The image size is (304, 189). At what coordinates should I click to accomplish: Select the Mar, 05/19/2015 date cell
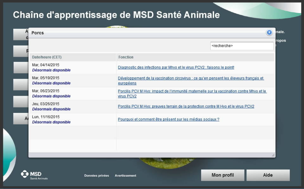tap(73, 81)
